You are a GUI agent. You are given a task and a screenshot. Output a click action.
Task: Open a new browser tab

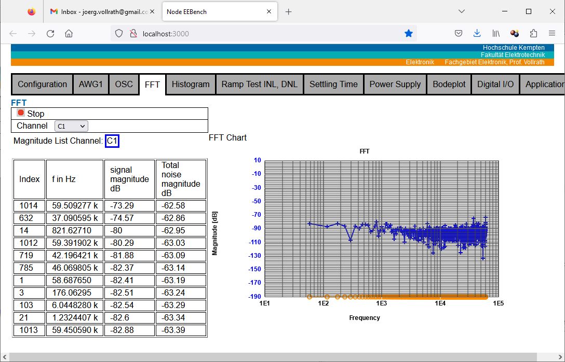tap(289, 11)
